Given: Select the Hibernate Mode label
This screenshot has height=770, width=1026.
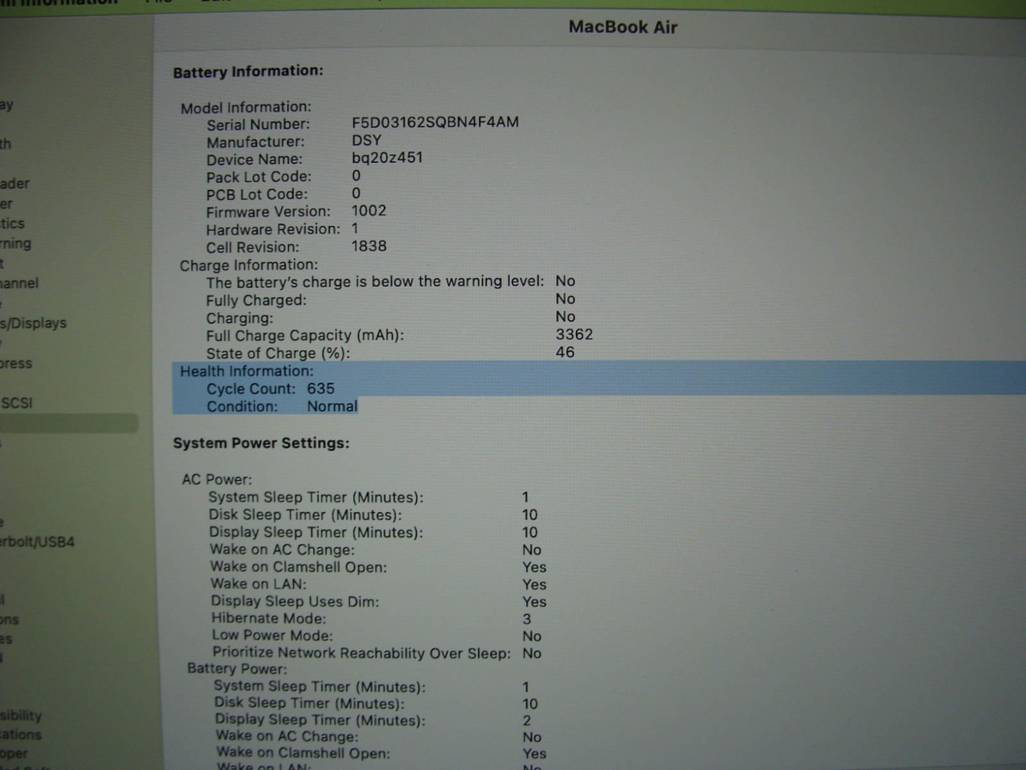Looking at the screenshot, I should click(269, 619).
